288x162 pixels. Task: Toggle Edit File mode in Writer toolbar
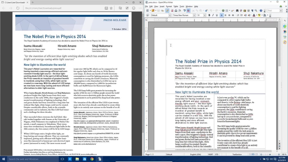pos(167,10)
